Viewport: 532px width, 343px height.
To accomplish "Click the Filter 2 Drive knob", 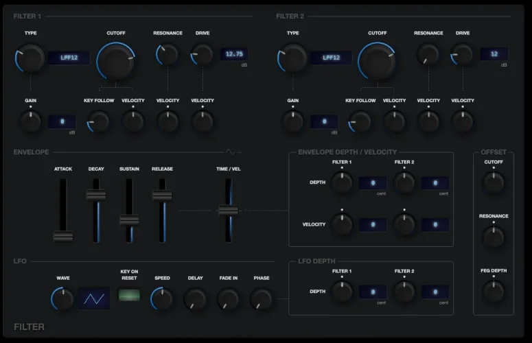I will coord(463,54).
